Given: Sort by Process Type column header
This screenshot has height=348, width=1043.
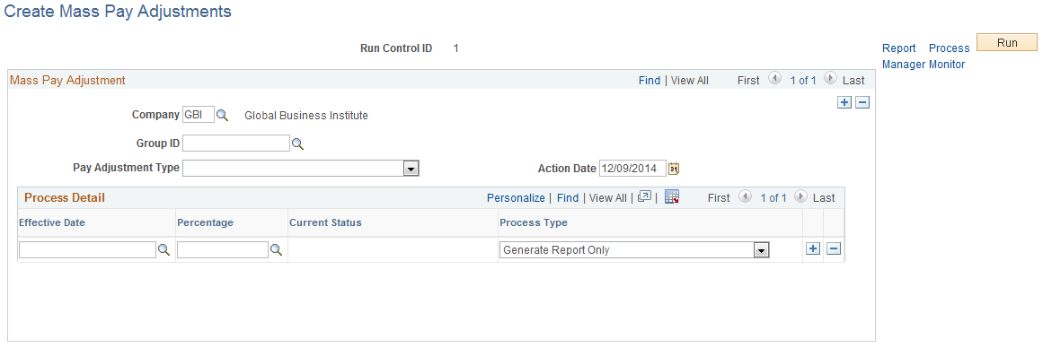Looking at the screenshot, I should pos(534,222).
